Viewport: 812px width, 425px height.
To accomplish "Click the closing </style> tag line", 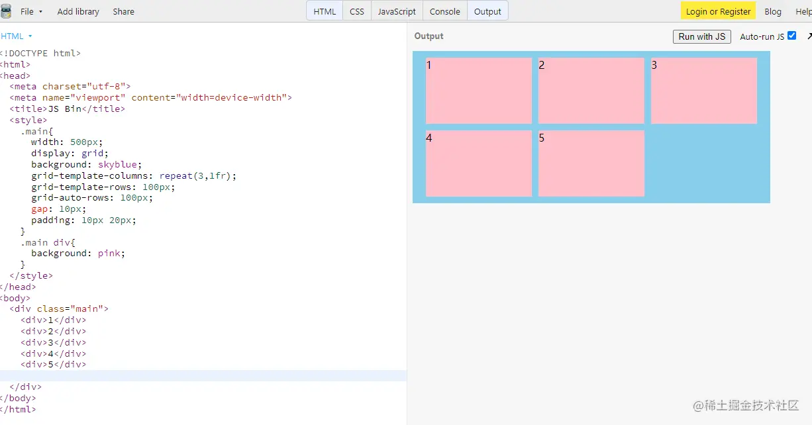I will (x=31, y=275).
